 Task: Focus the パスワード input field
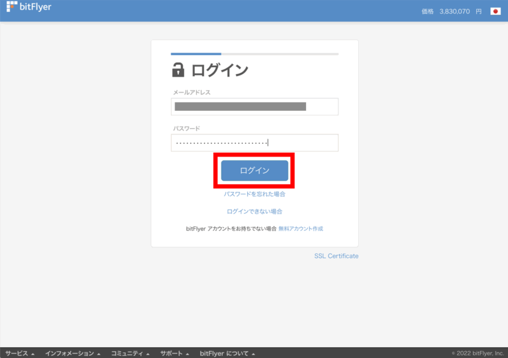(x=254, y=143)
